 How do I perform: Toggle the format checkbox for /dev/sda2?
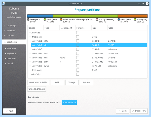pyautogui.click(x=78, y=45)
